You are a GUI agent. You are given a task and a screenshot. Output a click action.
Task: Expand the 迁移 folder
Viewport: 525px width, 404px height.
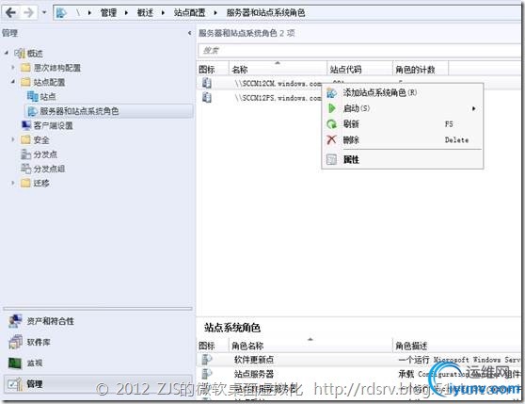13,183
